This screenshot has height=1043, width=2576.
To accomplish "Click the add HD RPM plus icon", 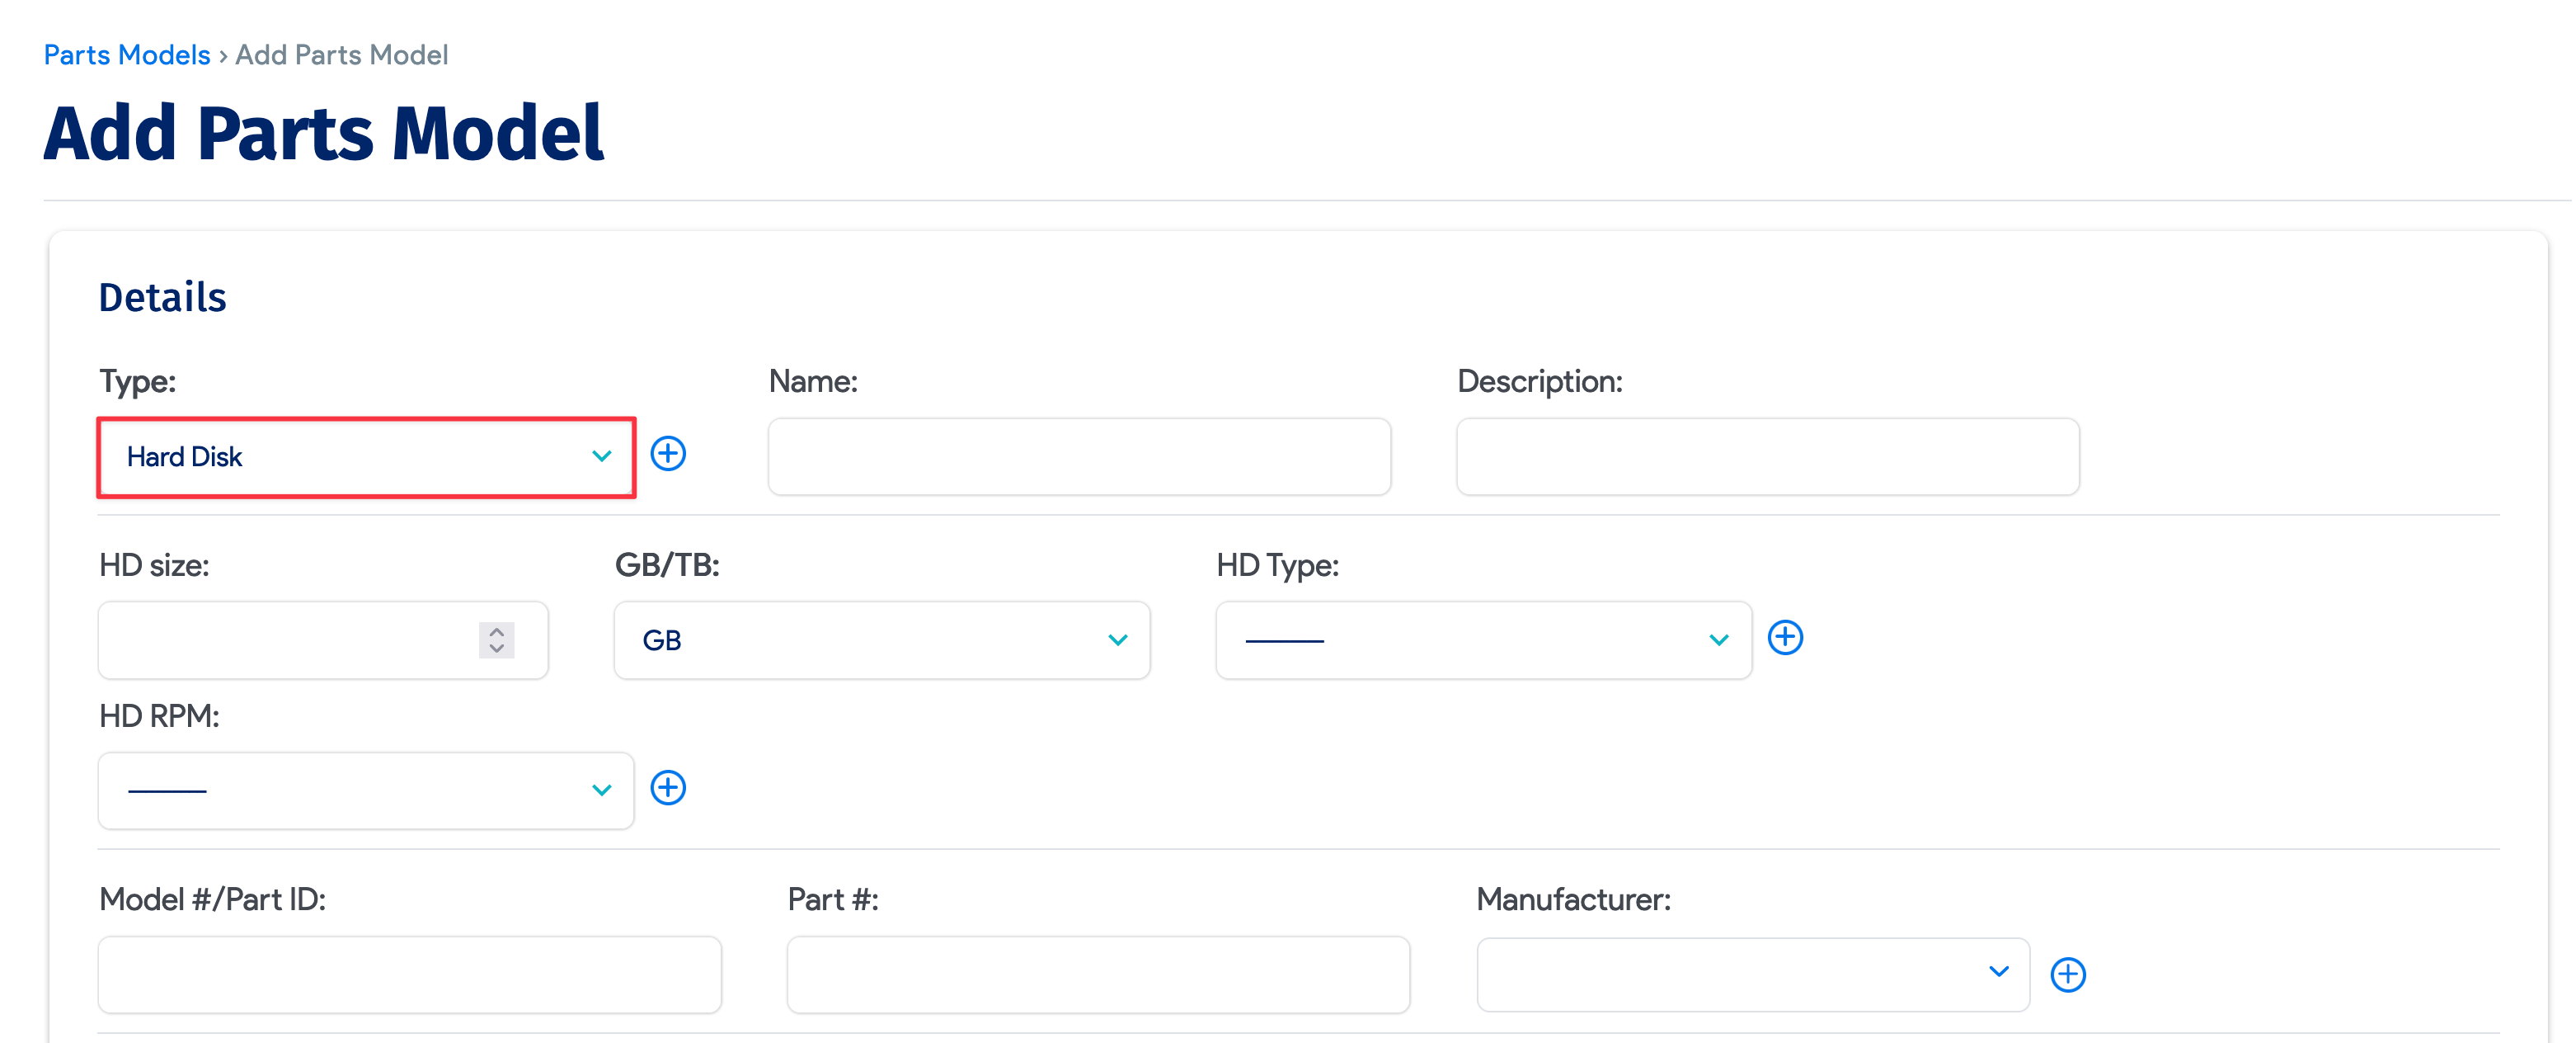I will click(668, 788).
